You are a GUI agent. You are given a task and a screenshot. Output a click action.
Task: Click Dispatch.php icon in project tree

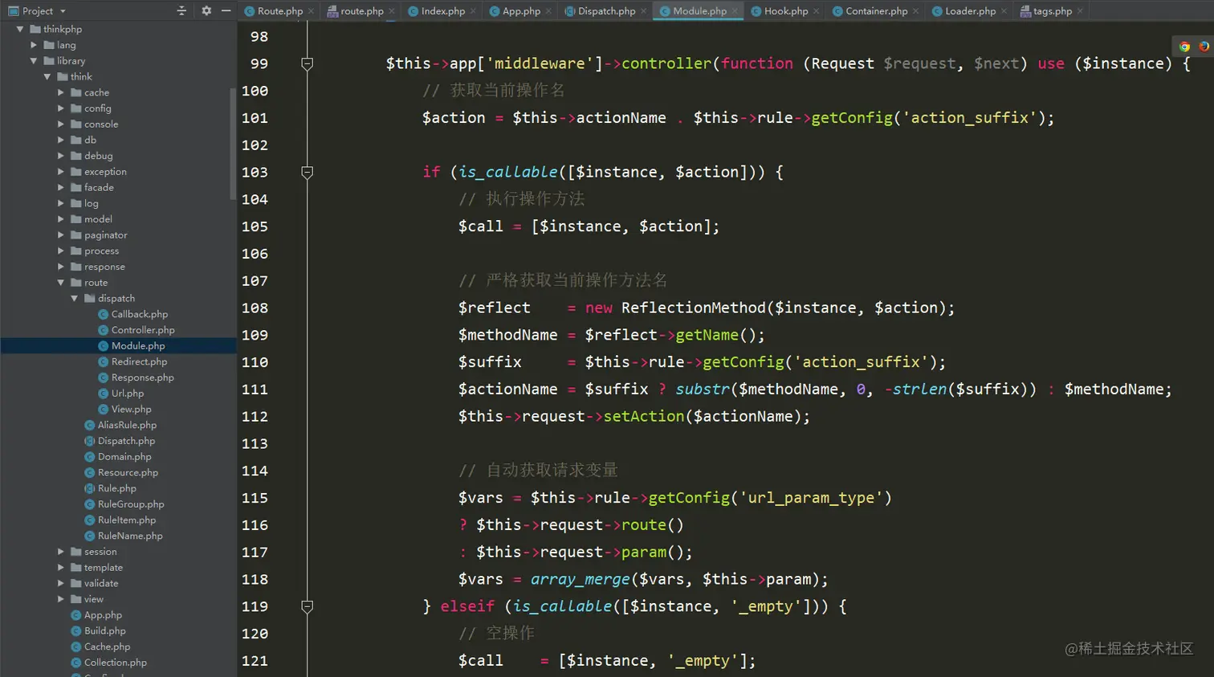(x=90, y=441)
